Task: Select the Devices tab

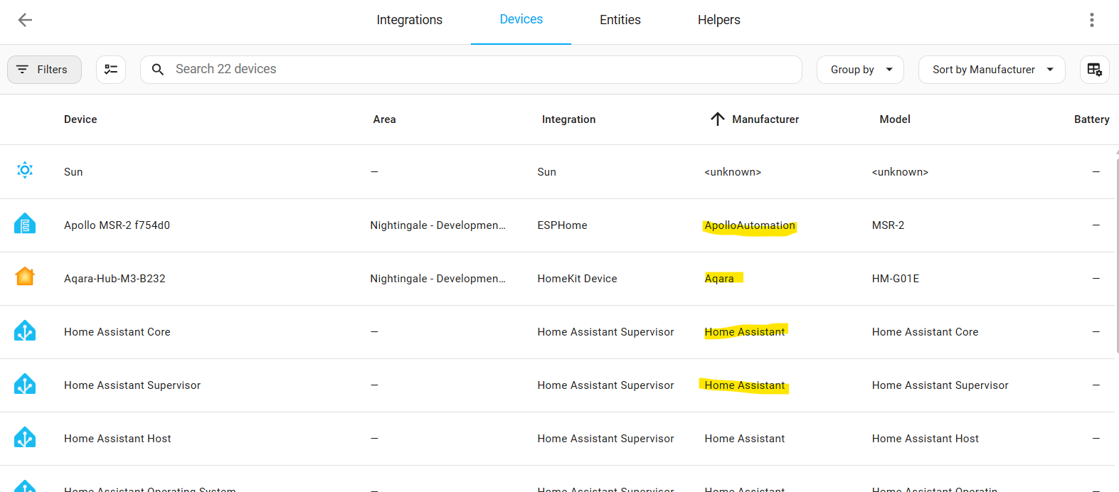Action: tap(521, 20)
